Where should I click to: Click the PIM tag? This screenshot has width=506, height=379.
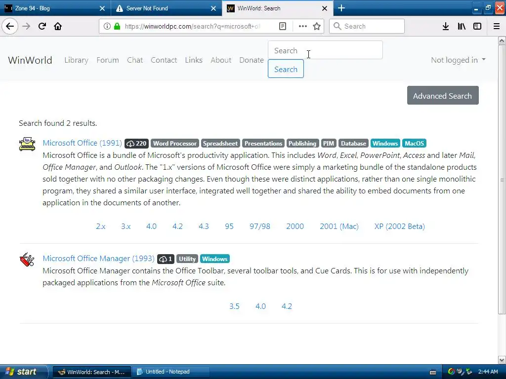click(x=329, y=144)
